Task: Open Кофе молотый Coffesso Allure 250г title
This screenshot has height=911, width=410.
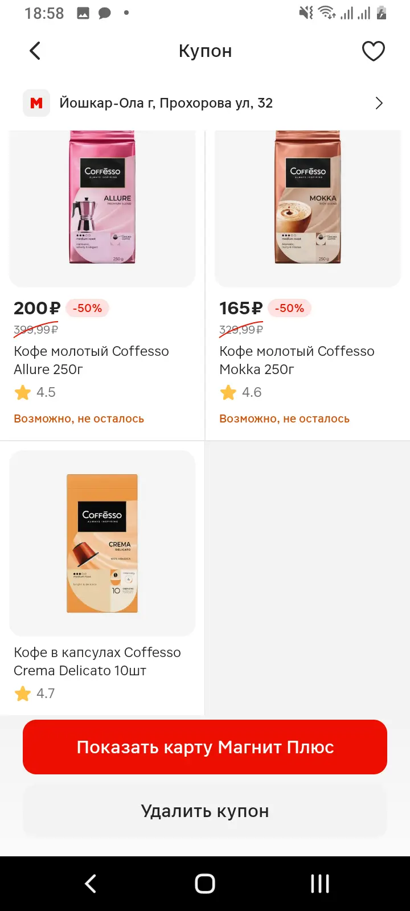Action: tap(91, 360)
